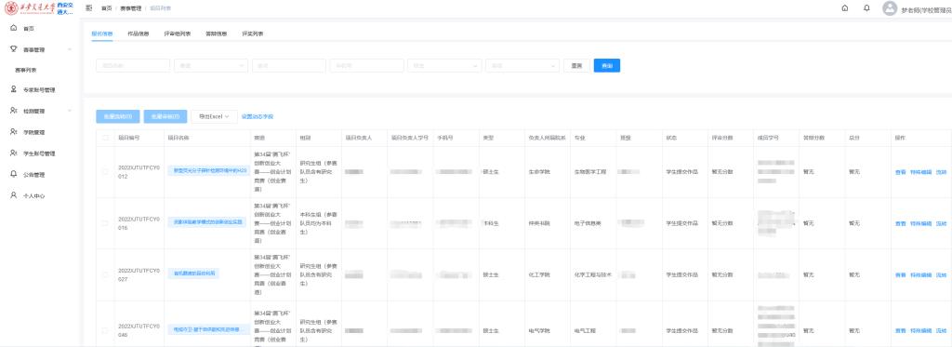This screenshot has width=952, height=347.
Task: Expand the 赛事管理 sidebar chevron
Action: (x=70, y=50)
